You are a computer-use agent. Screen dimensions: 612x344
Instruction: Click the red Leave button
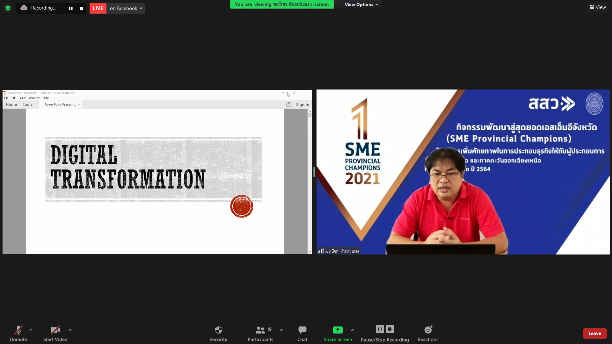[x=594, y=333]
